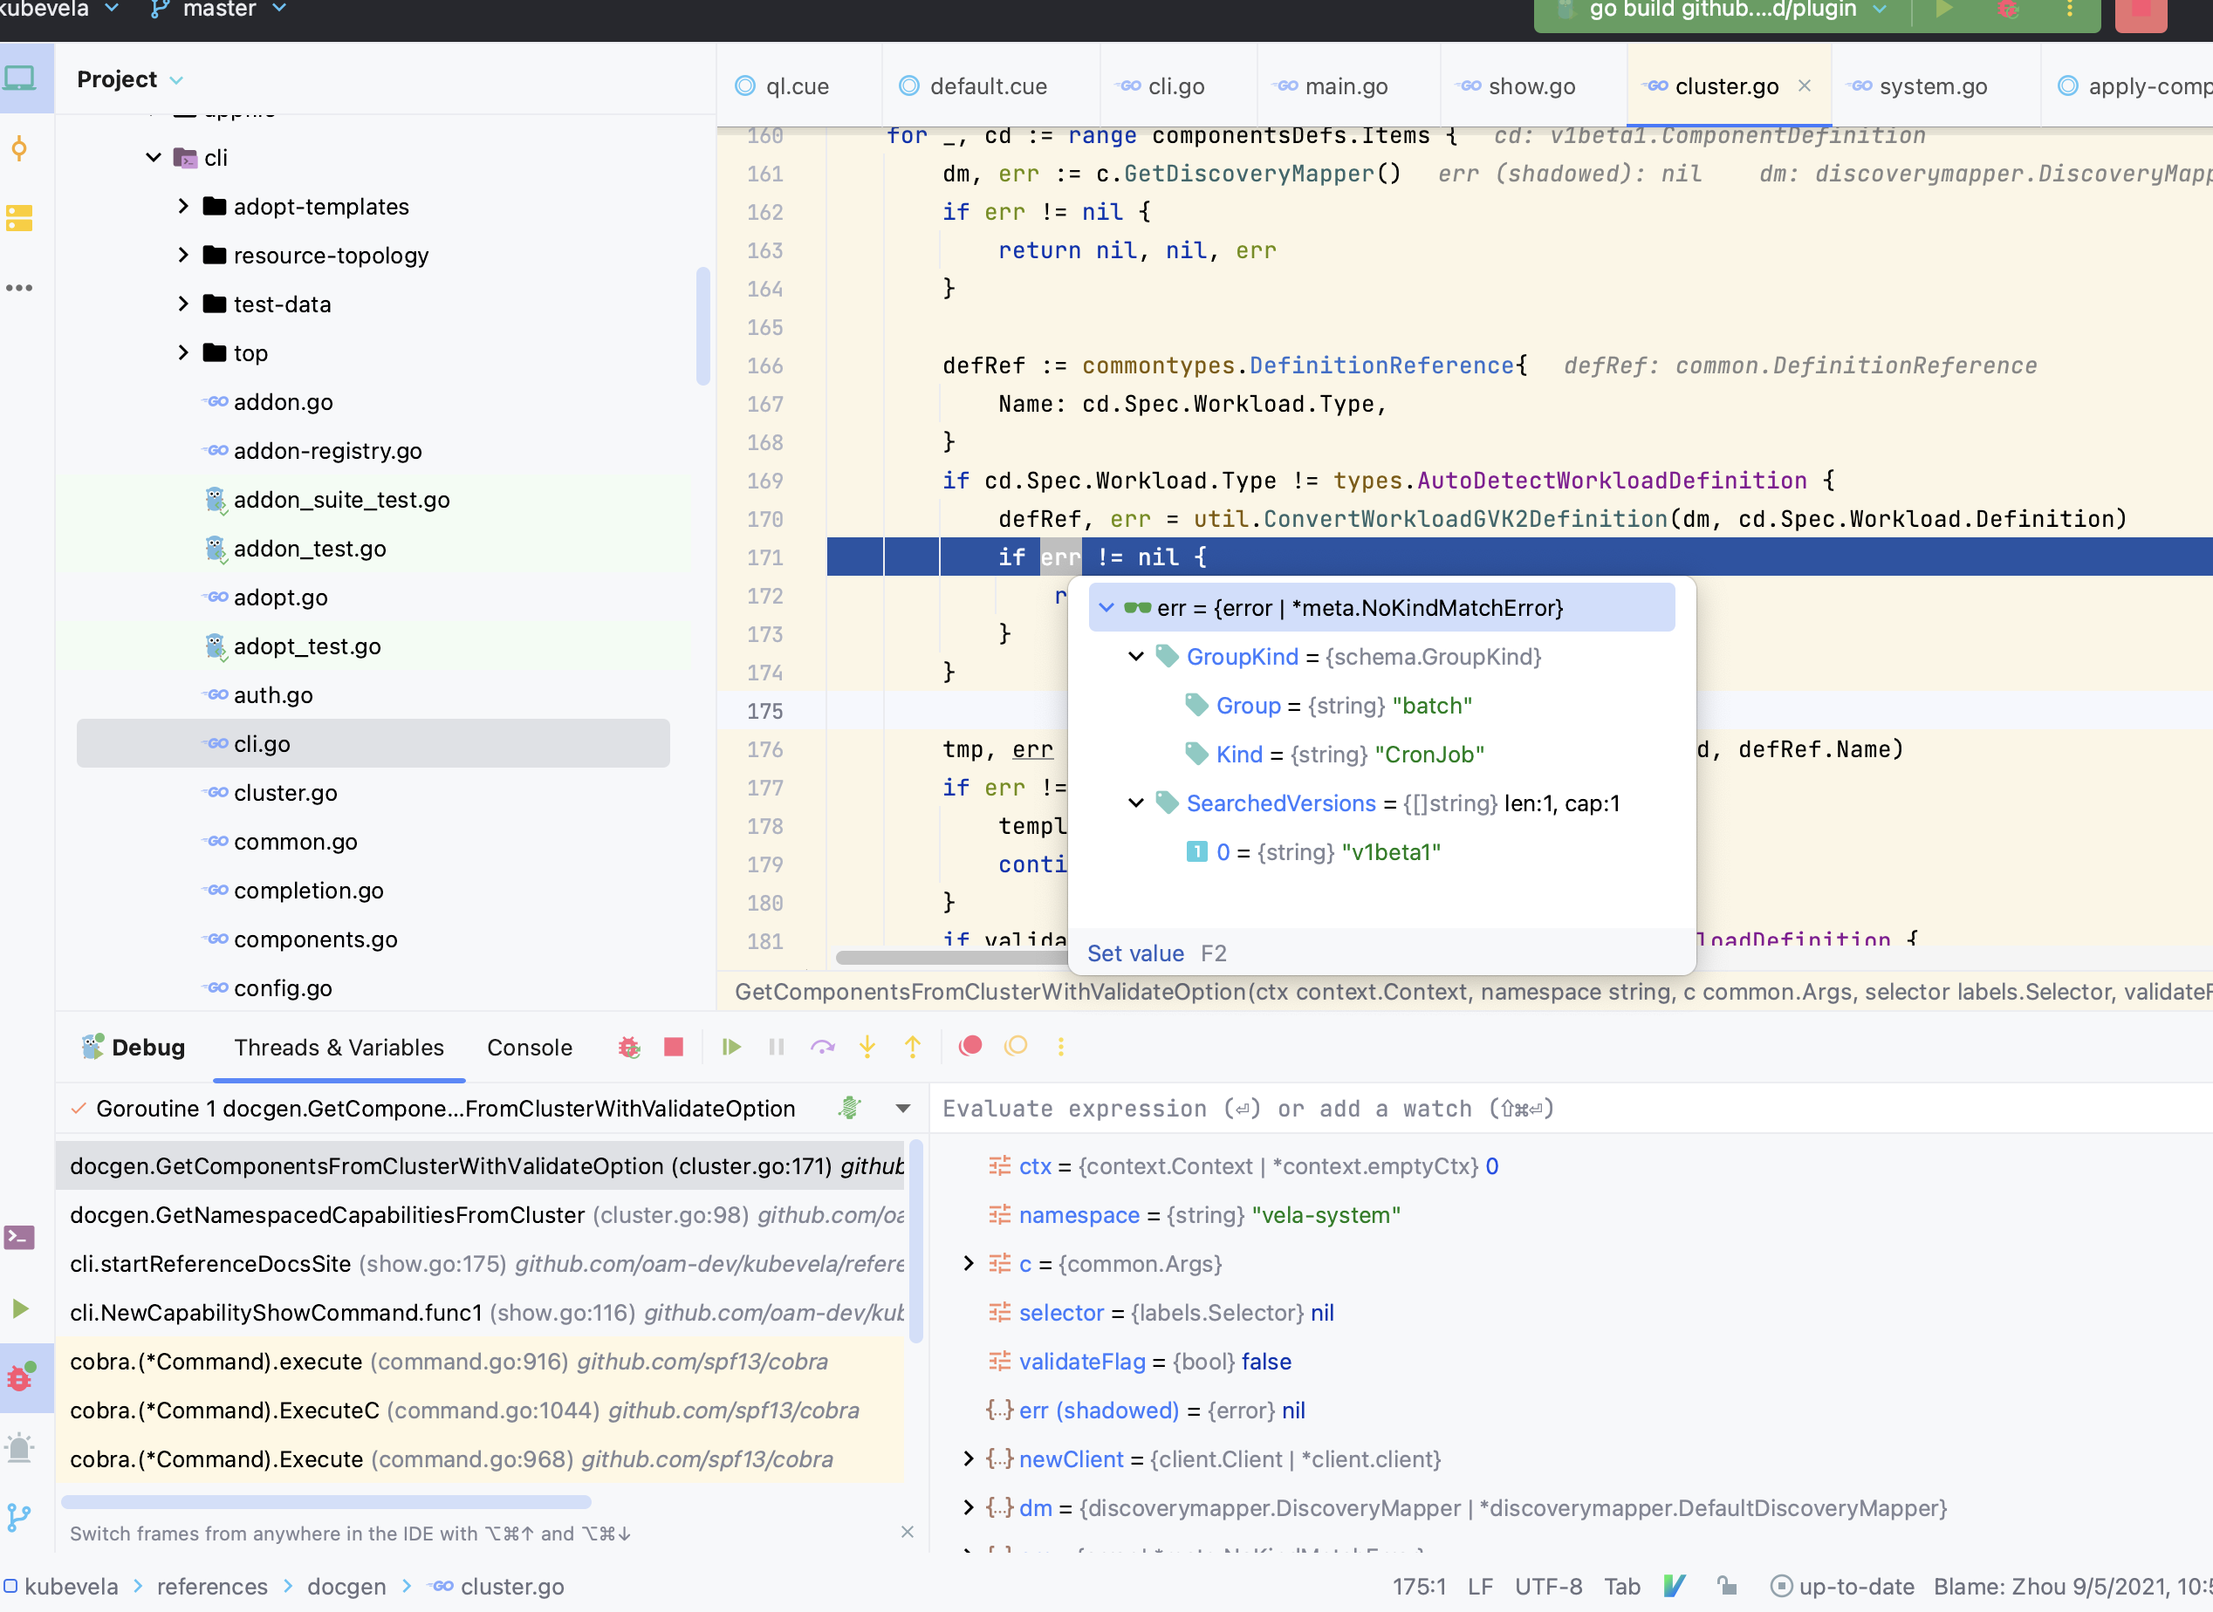
Task: Expand the adopt-templates folder
Action: coord(182,206)
